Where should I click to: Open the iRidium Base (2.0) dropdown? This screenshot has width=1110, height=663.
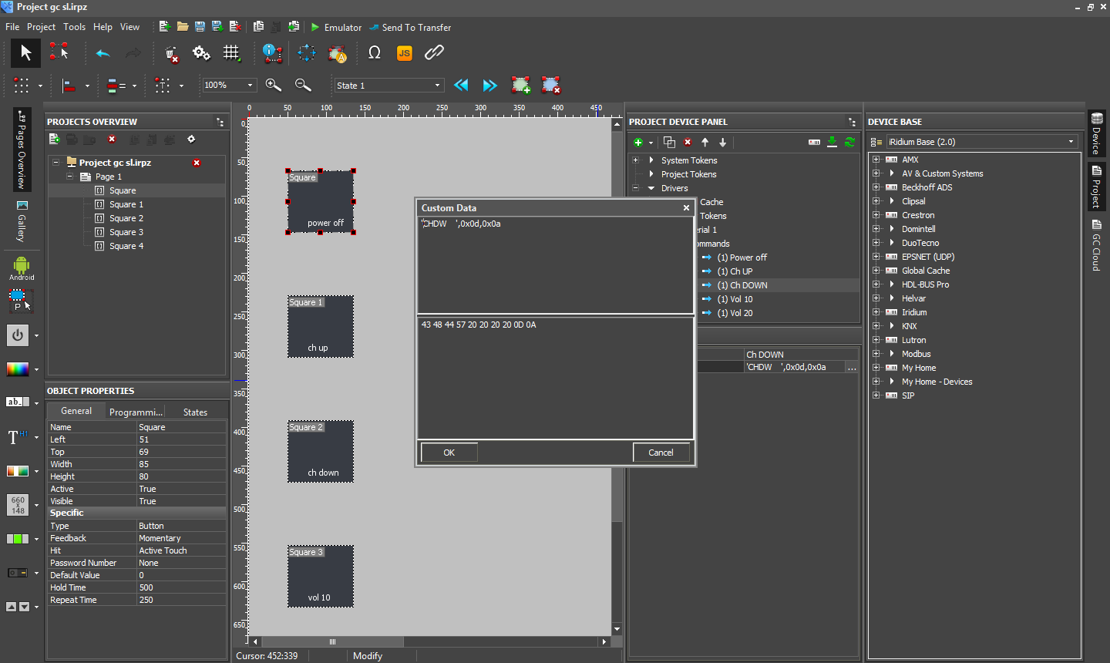pyautogui.click(x=980, y=142)
